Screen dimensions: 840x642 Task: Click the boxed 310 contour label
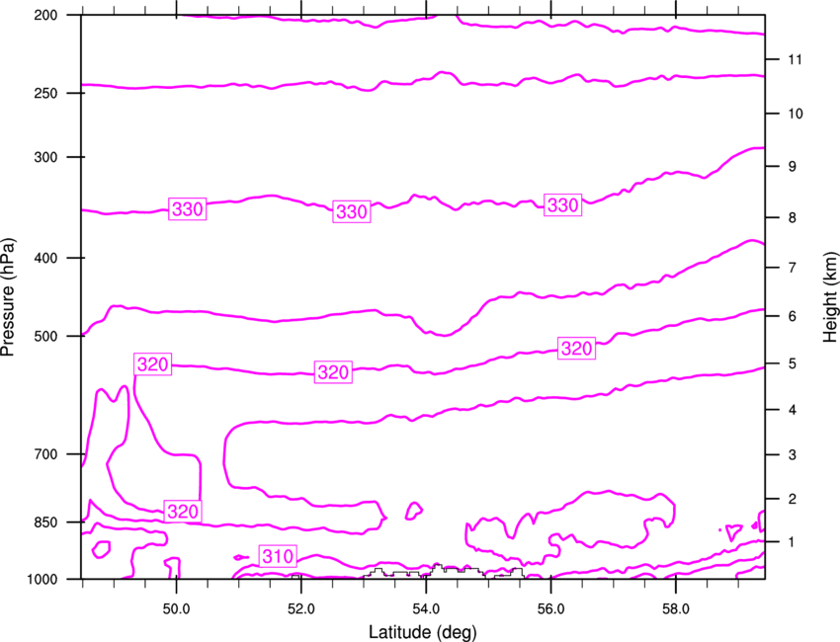coord(278,556)
